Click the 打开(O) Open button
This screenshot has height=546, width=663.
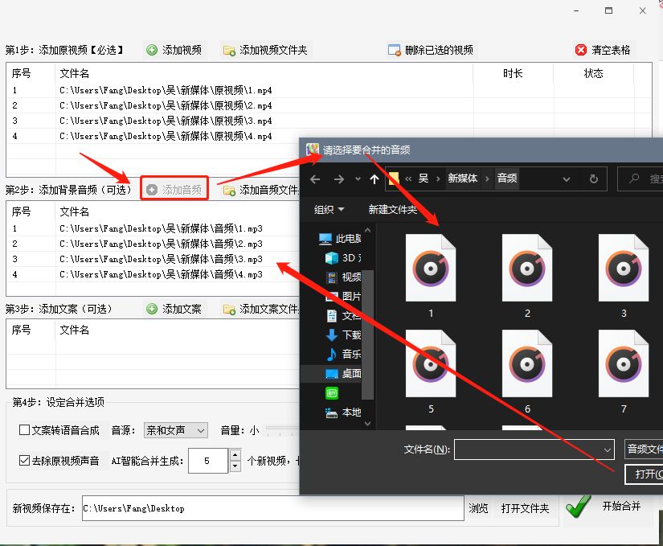tap(644, 474)
